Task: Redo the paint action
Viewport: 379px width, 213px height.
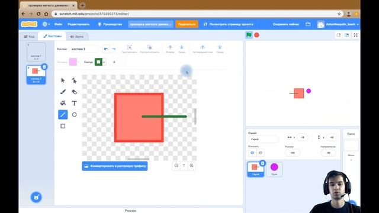Action: coord(114,49)
